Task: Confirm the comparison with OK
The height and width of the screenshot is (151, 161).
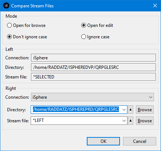Action: point(103,141)
